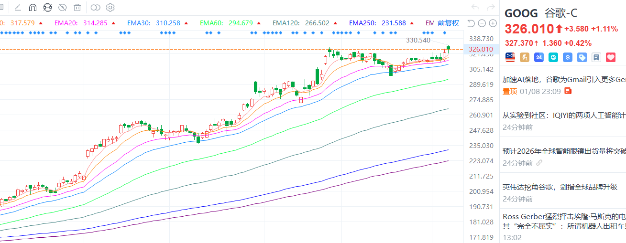This screenshot has height=243, width=626.
Task: Open the IQIYI 从实验到社区 news headline
Action: pyautogui.click(x=564, y=115)
